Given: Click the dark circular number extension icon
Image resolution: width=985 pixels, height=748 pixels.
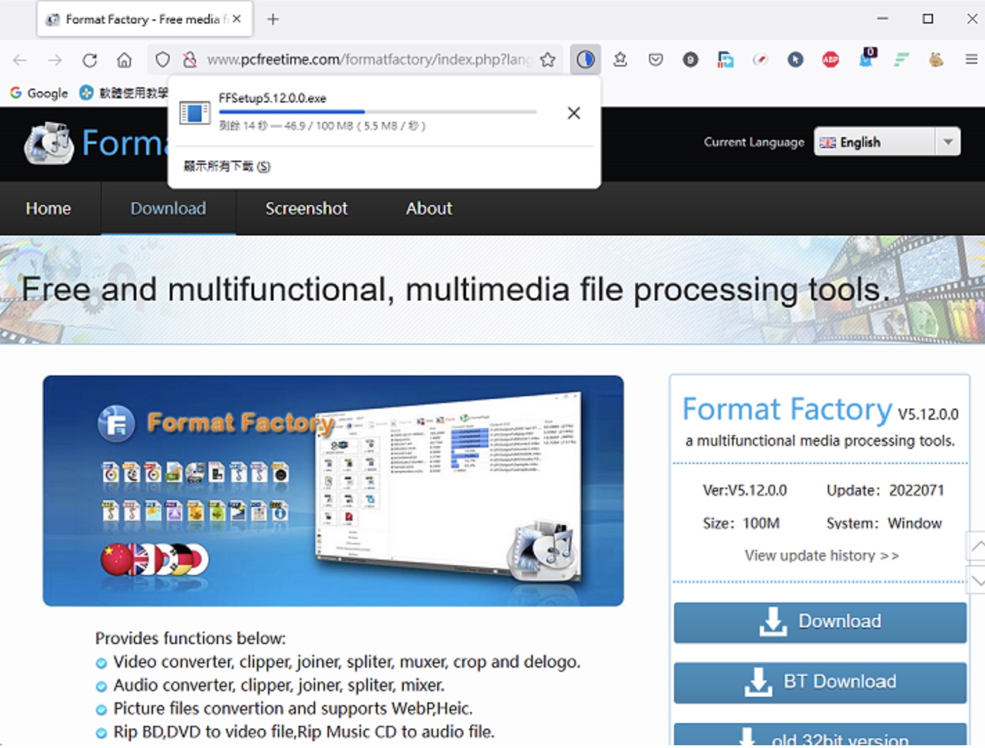Looking at the screenshot, I should click(x=690, y=60).
